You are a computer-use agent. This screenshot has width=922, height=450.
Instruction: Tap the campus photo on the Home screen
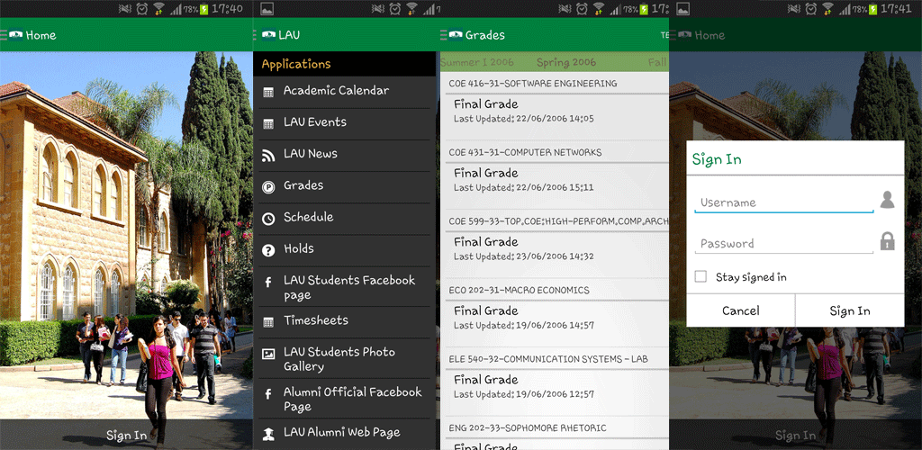pos(126,235)
